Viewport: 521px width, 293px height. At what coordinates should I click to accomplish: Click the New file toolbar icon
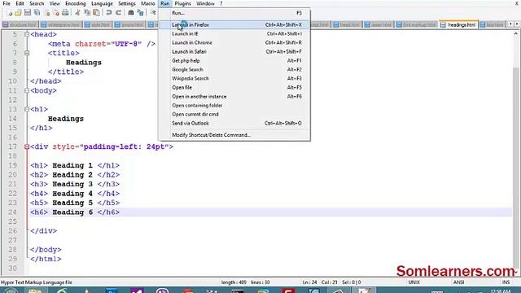pyautogui.click(x=10, y=13)
